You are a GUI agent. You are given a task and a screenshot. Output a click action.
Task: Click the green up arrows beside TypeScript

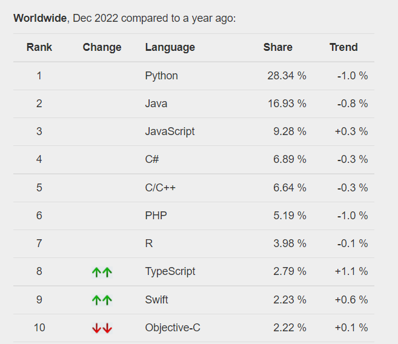click(x=102, y=272)
